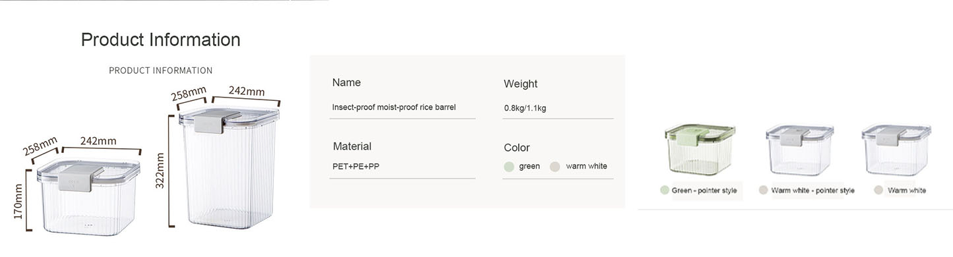
Task: Select the Green - pointer style container thumbnail
Action: tap(700, 150)
